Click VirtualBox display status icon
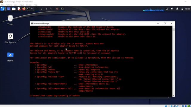The height and width of the screenshot is (107, 191). 183,106
